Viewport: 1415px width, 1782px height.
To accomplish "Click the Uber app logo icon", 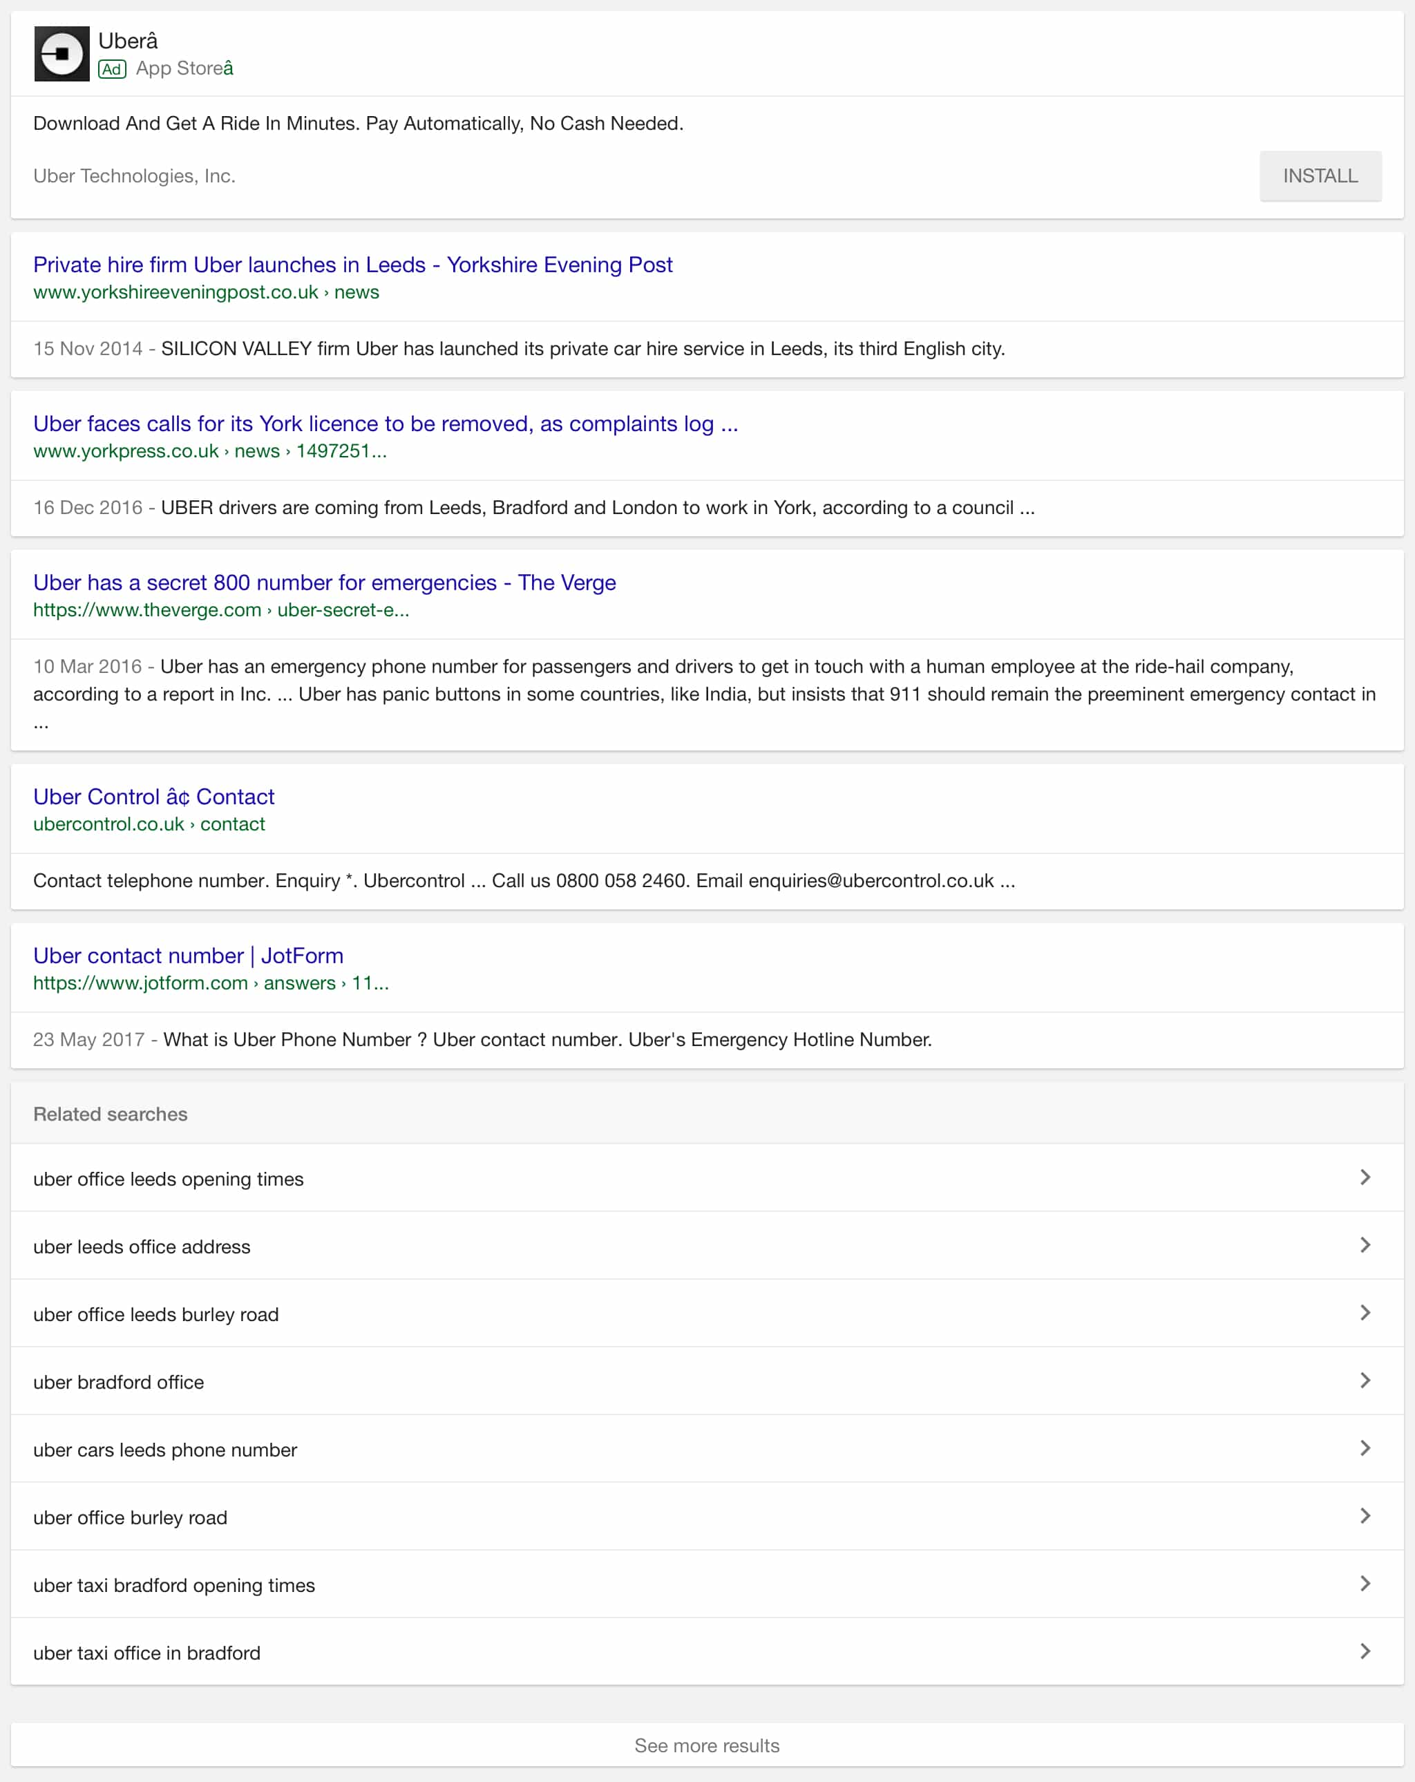I will coord(61,54).
